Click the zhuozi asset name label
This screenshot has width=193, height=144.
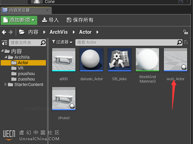pos(64,118)
